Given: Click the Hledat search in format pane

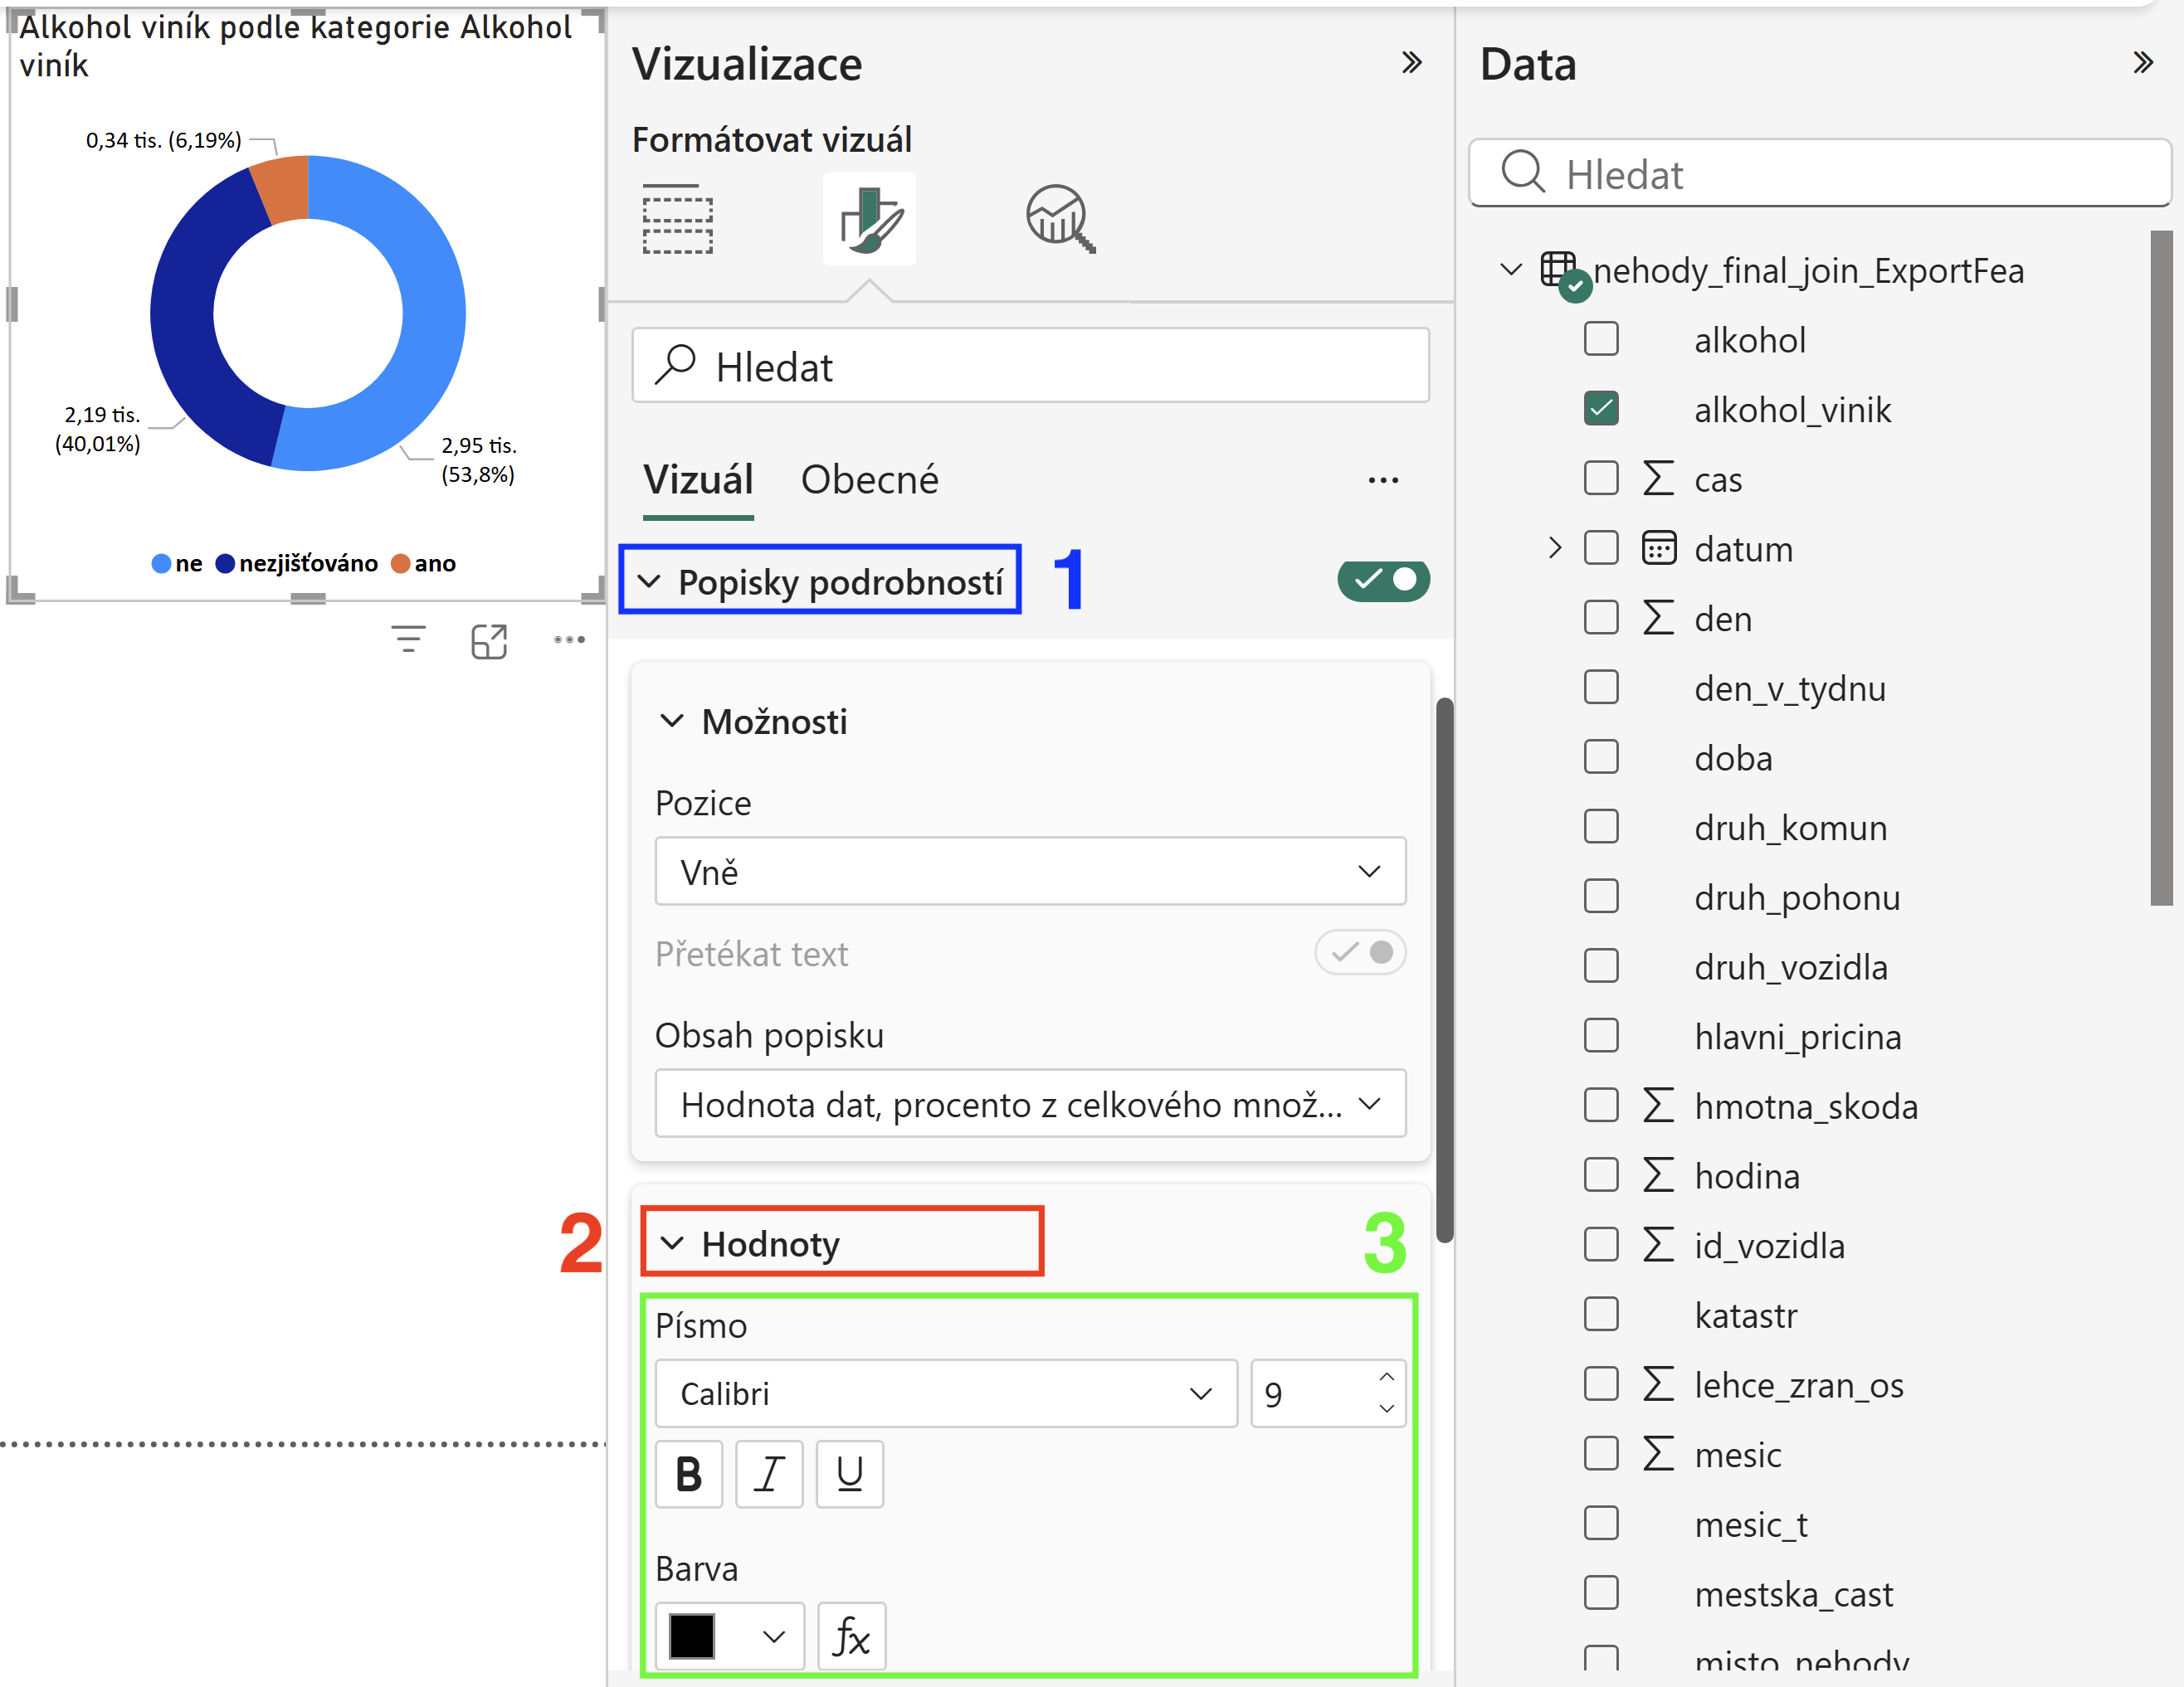Looking at the screenshot, I should (x=1030, y=366).
